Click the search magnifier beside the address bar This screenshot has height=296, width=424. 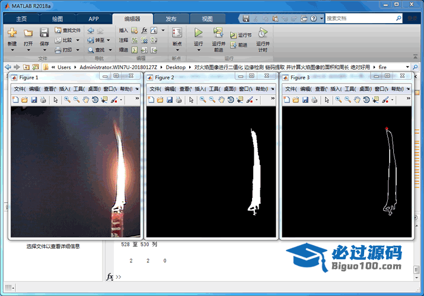[x=415, y=67]
